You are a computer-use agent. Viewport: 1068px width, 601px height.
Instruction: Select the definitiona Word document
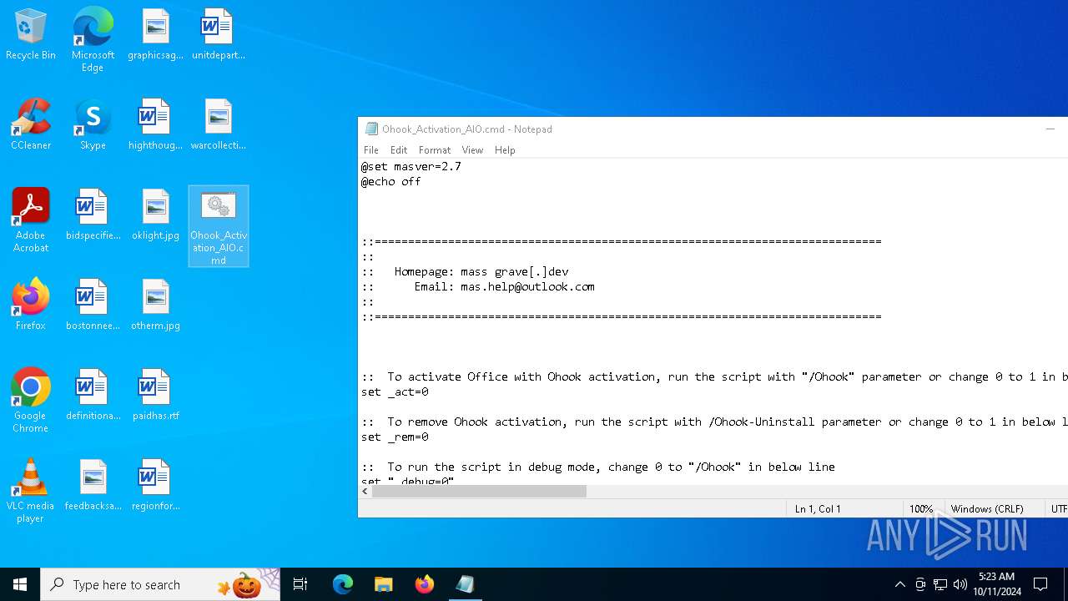tap(93, 396)
